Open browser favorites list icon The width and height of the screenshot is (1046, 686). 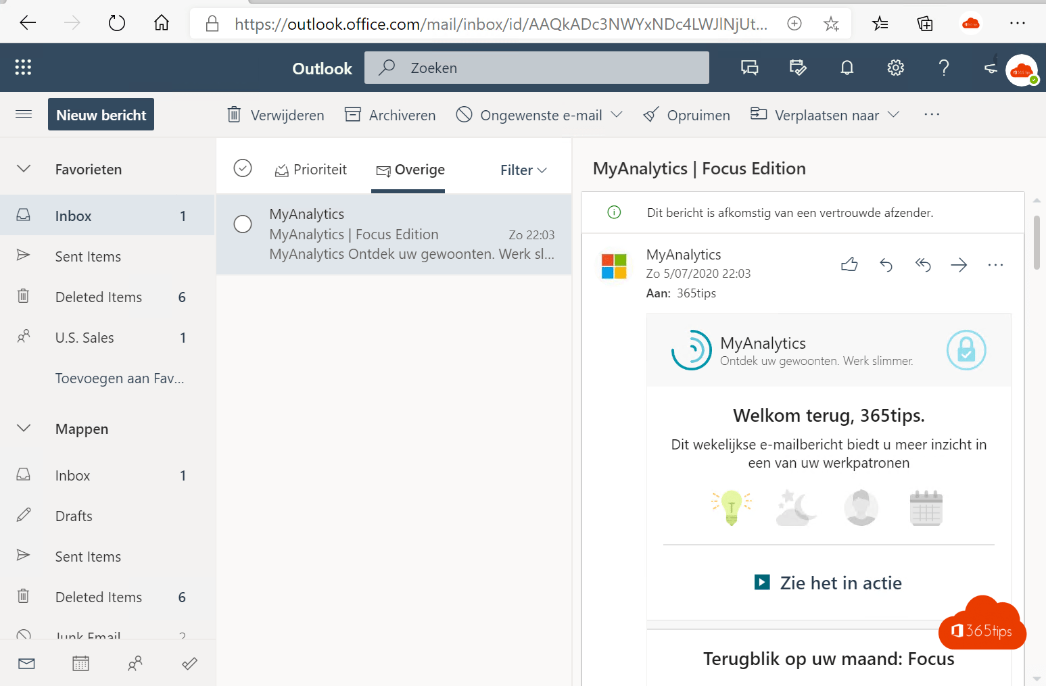[x=880, y=24]
